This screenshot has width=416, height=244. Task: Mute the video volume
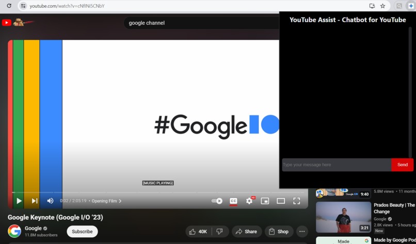point(50,201)
